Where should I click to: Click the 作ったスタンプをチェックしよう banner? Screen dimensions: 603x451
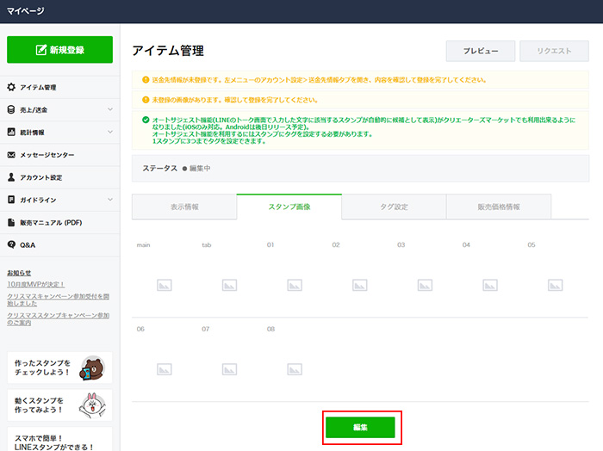[x=59, y=368]
